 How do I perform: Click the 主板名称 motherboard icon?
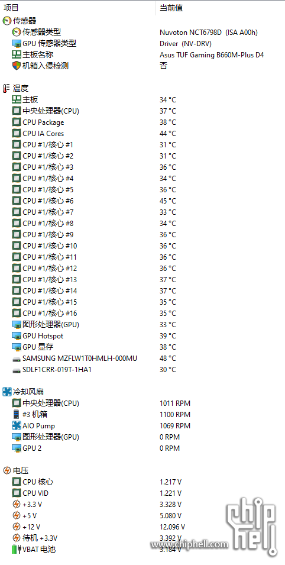(x=17, y=55)
